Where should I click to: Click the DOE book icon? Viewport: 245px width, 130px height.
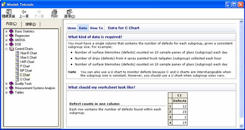coord(12,44)
